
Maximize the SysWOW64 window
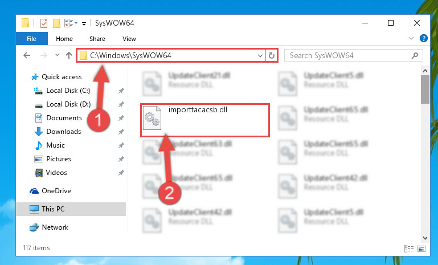(391, 23)
